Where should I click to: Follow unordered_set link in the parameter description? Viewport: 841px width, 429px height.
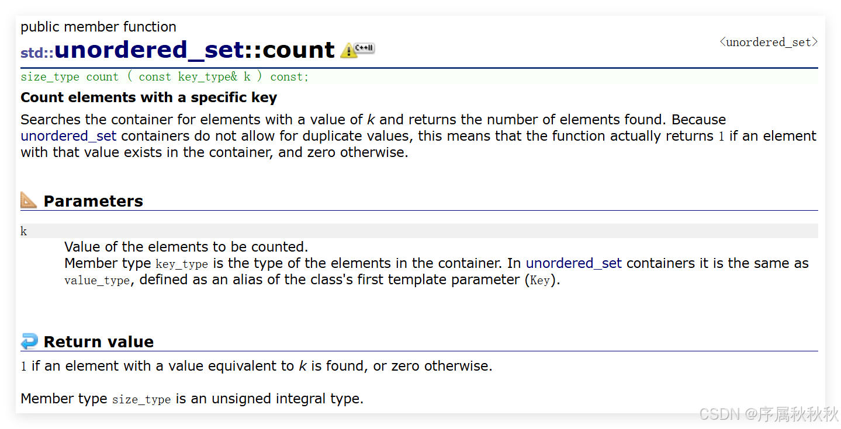[x=573, y=263]
